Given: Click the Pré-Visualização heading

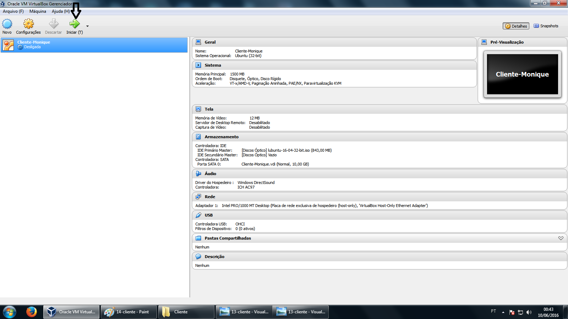Looking at the screenshot, I should pyautogui.click(x=507, y=42).
